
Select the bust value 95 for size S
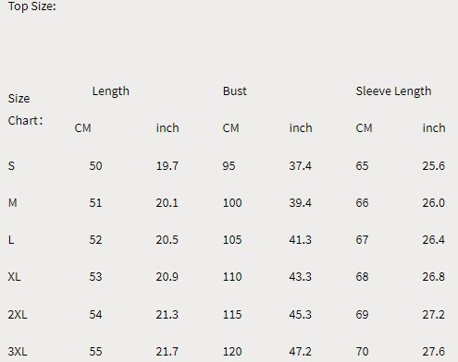(x=229, y=166)
